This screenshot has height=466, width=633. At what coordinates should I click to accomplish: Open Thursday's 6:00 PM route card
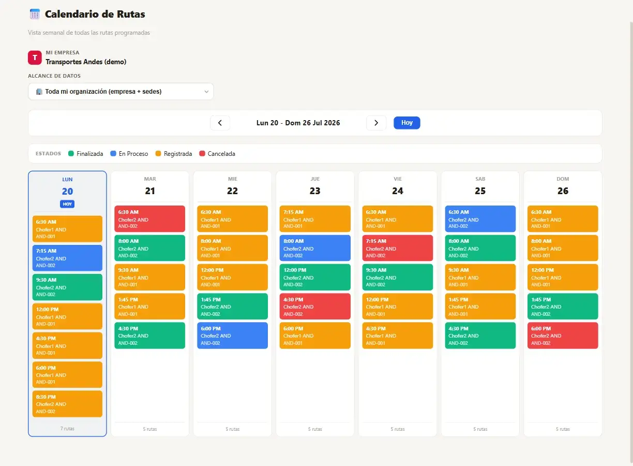(x=315, y=336)
